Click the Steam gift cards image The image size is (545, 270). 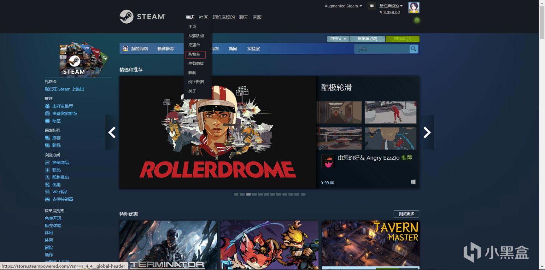pos(84,59)
